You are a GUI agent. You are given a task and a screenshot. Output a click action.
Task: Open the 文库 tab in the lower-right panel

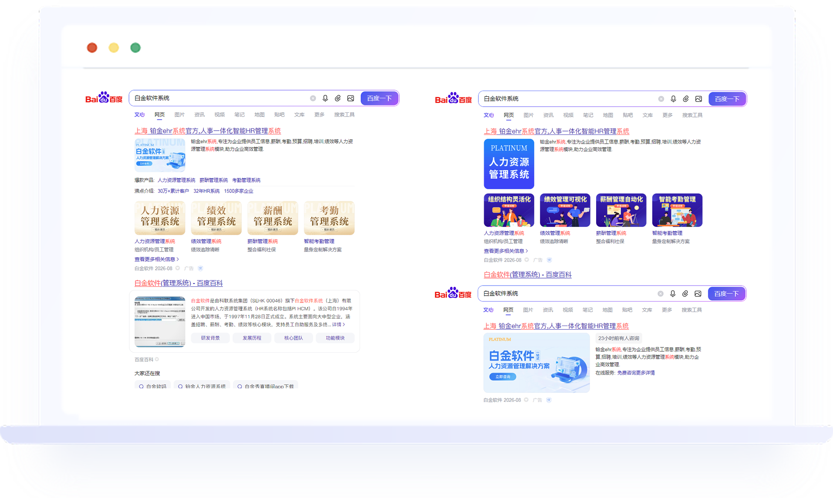(647, 310)
